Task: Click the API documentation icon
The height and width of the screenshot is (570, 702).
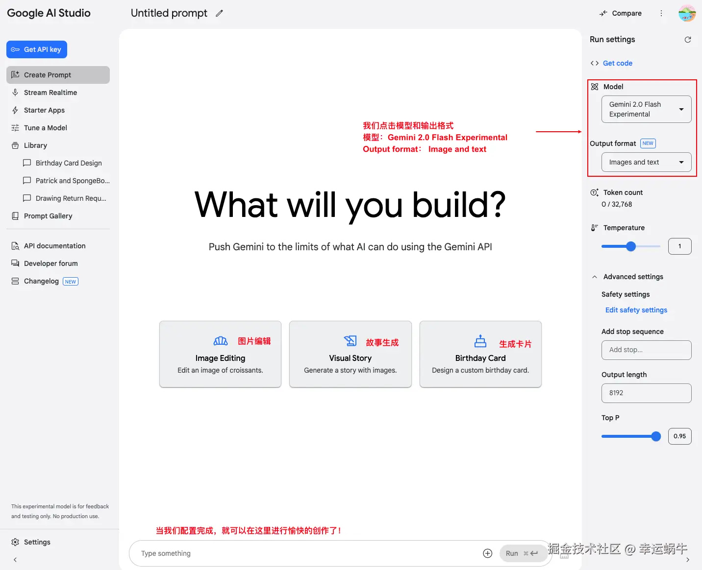Action: pyautogui.click(x=15, y=246)
